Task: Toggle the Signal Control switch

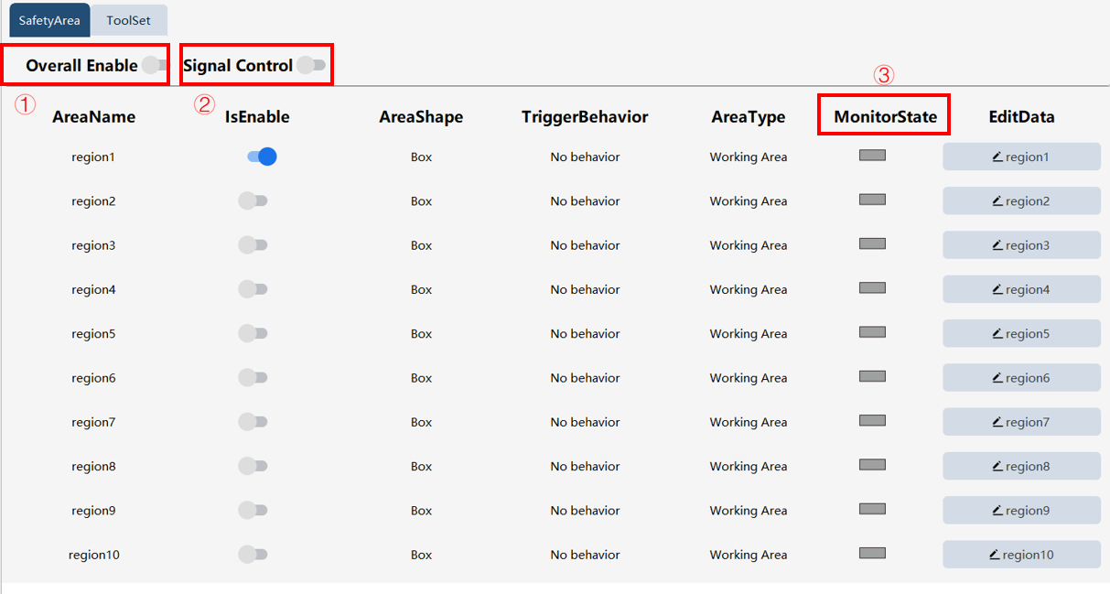Action: pos(311,65)
